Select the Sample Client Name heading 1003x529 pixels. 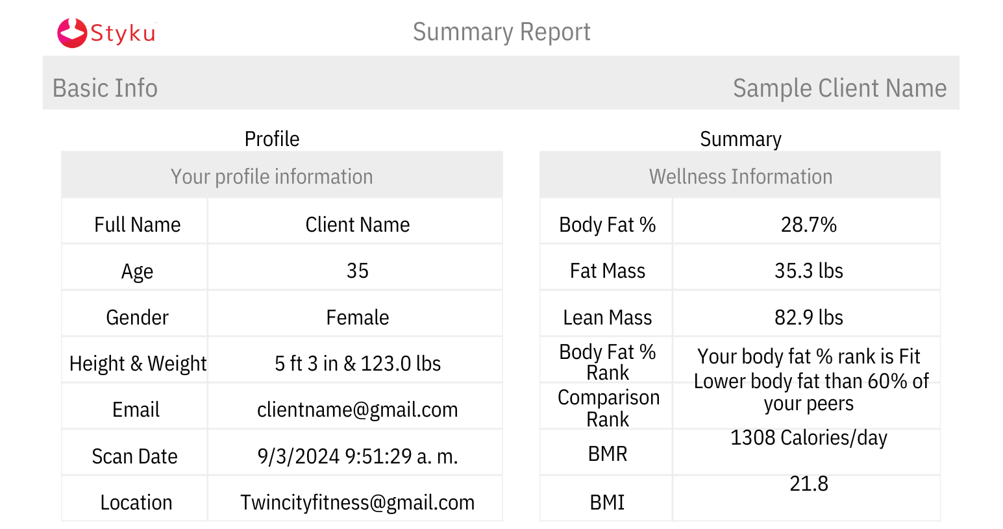pyautogui.click(x=839, y=88)
